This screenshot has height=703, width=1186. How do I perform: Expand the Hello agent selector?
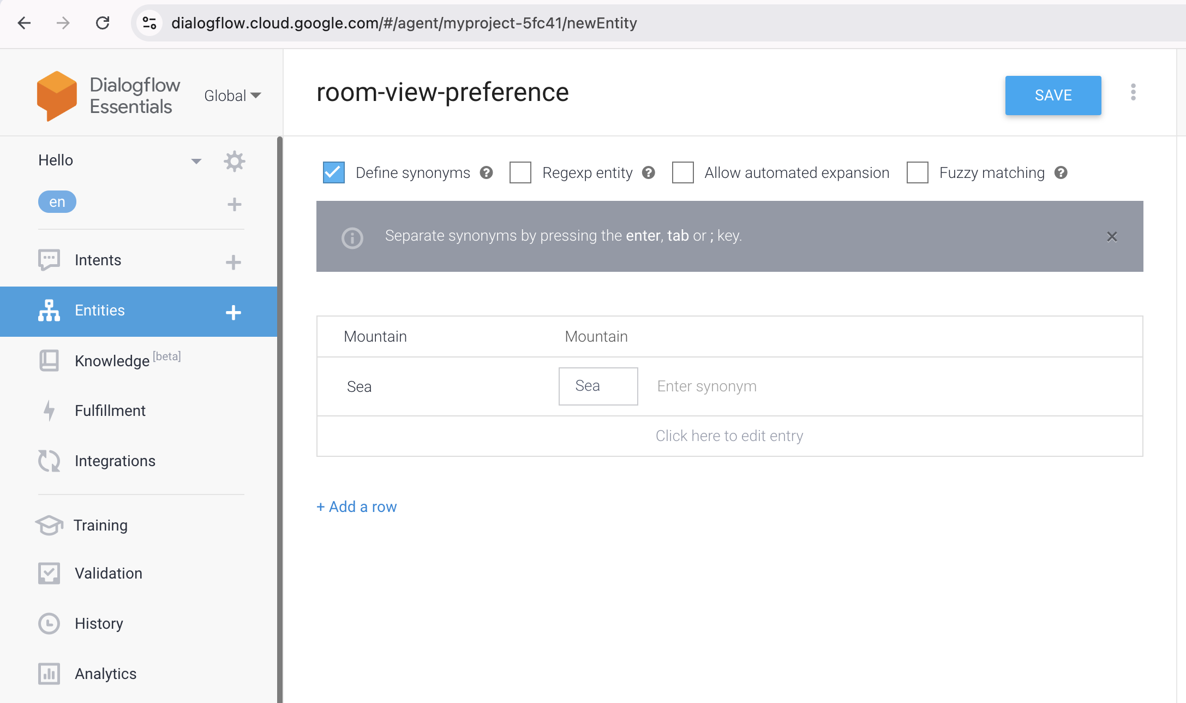[x=196, y=161]
